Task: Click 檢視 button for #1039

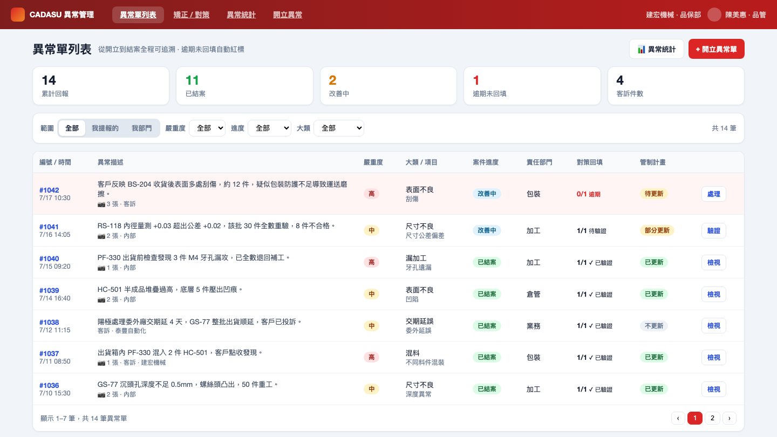Action: [x=714, y=294]
